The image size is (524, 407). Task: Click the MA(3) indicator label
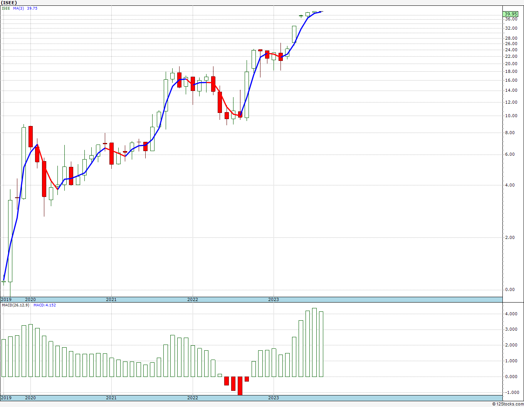tap(18, 8)
